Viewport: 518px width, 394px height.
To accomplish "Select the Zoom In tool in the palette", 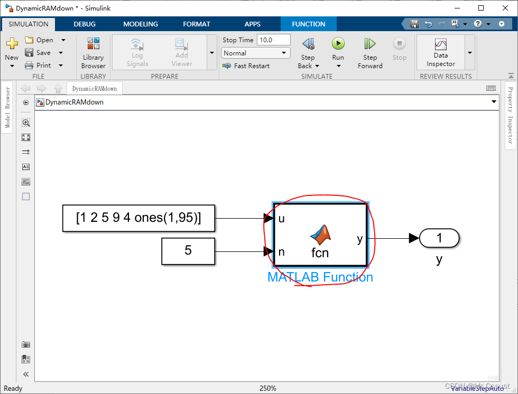I will pos(26,123).
